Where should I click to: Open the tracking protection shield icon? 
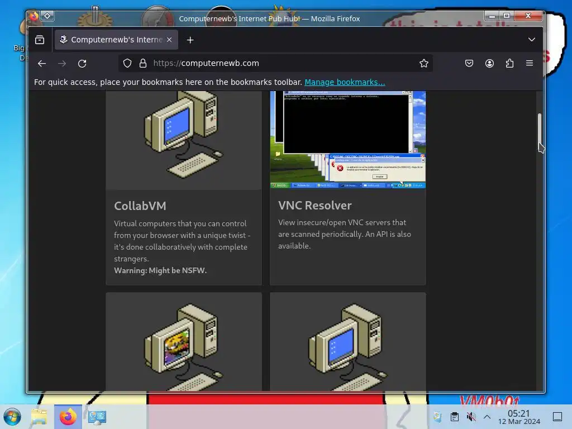[127, 64]
